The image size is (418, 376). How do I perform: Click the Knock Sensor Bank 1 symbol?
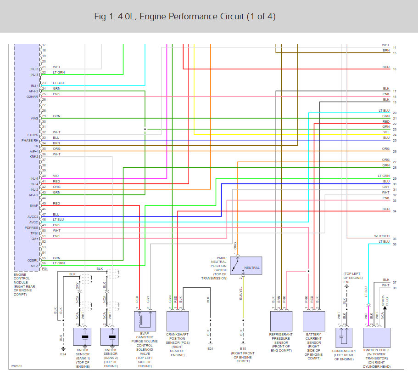(83, 336)
